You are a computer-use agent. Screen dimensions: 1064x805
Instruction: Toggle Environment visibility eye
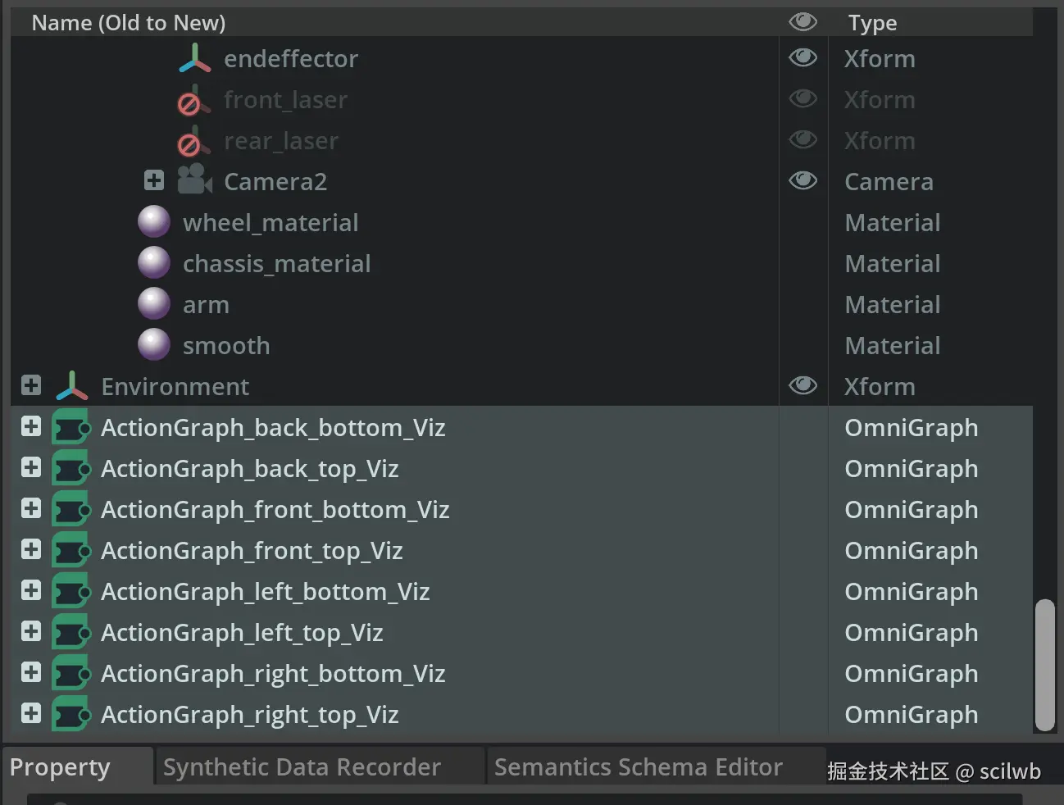point(803,385)
